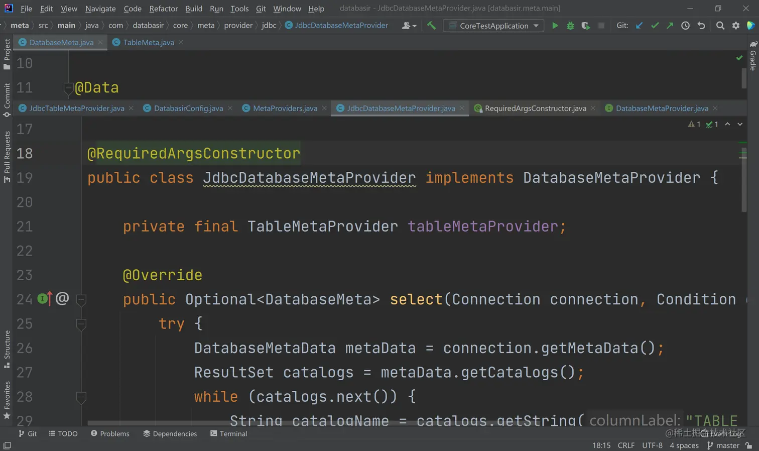Click the Stop process icon

tap(601, 26)
